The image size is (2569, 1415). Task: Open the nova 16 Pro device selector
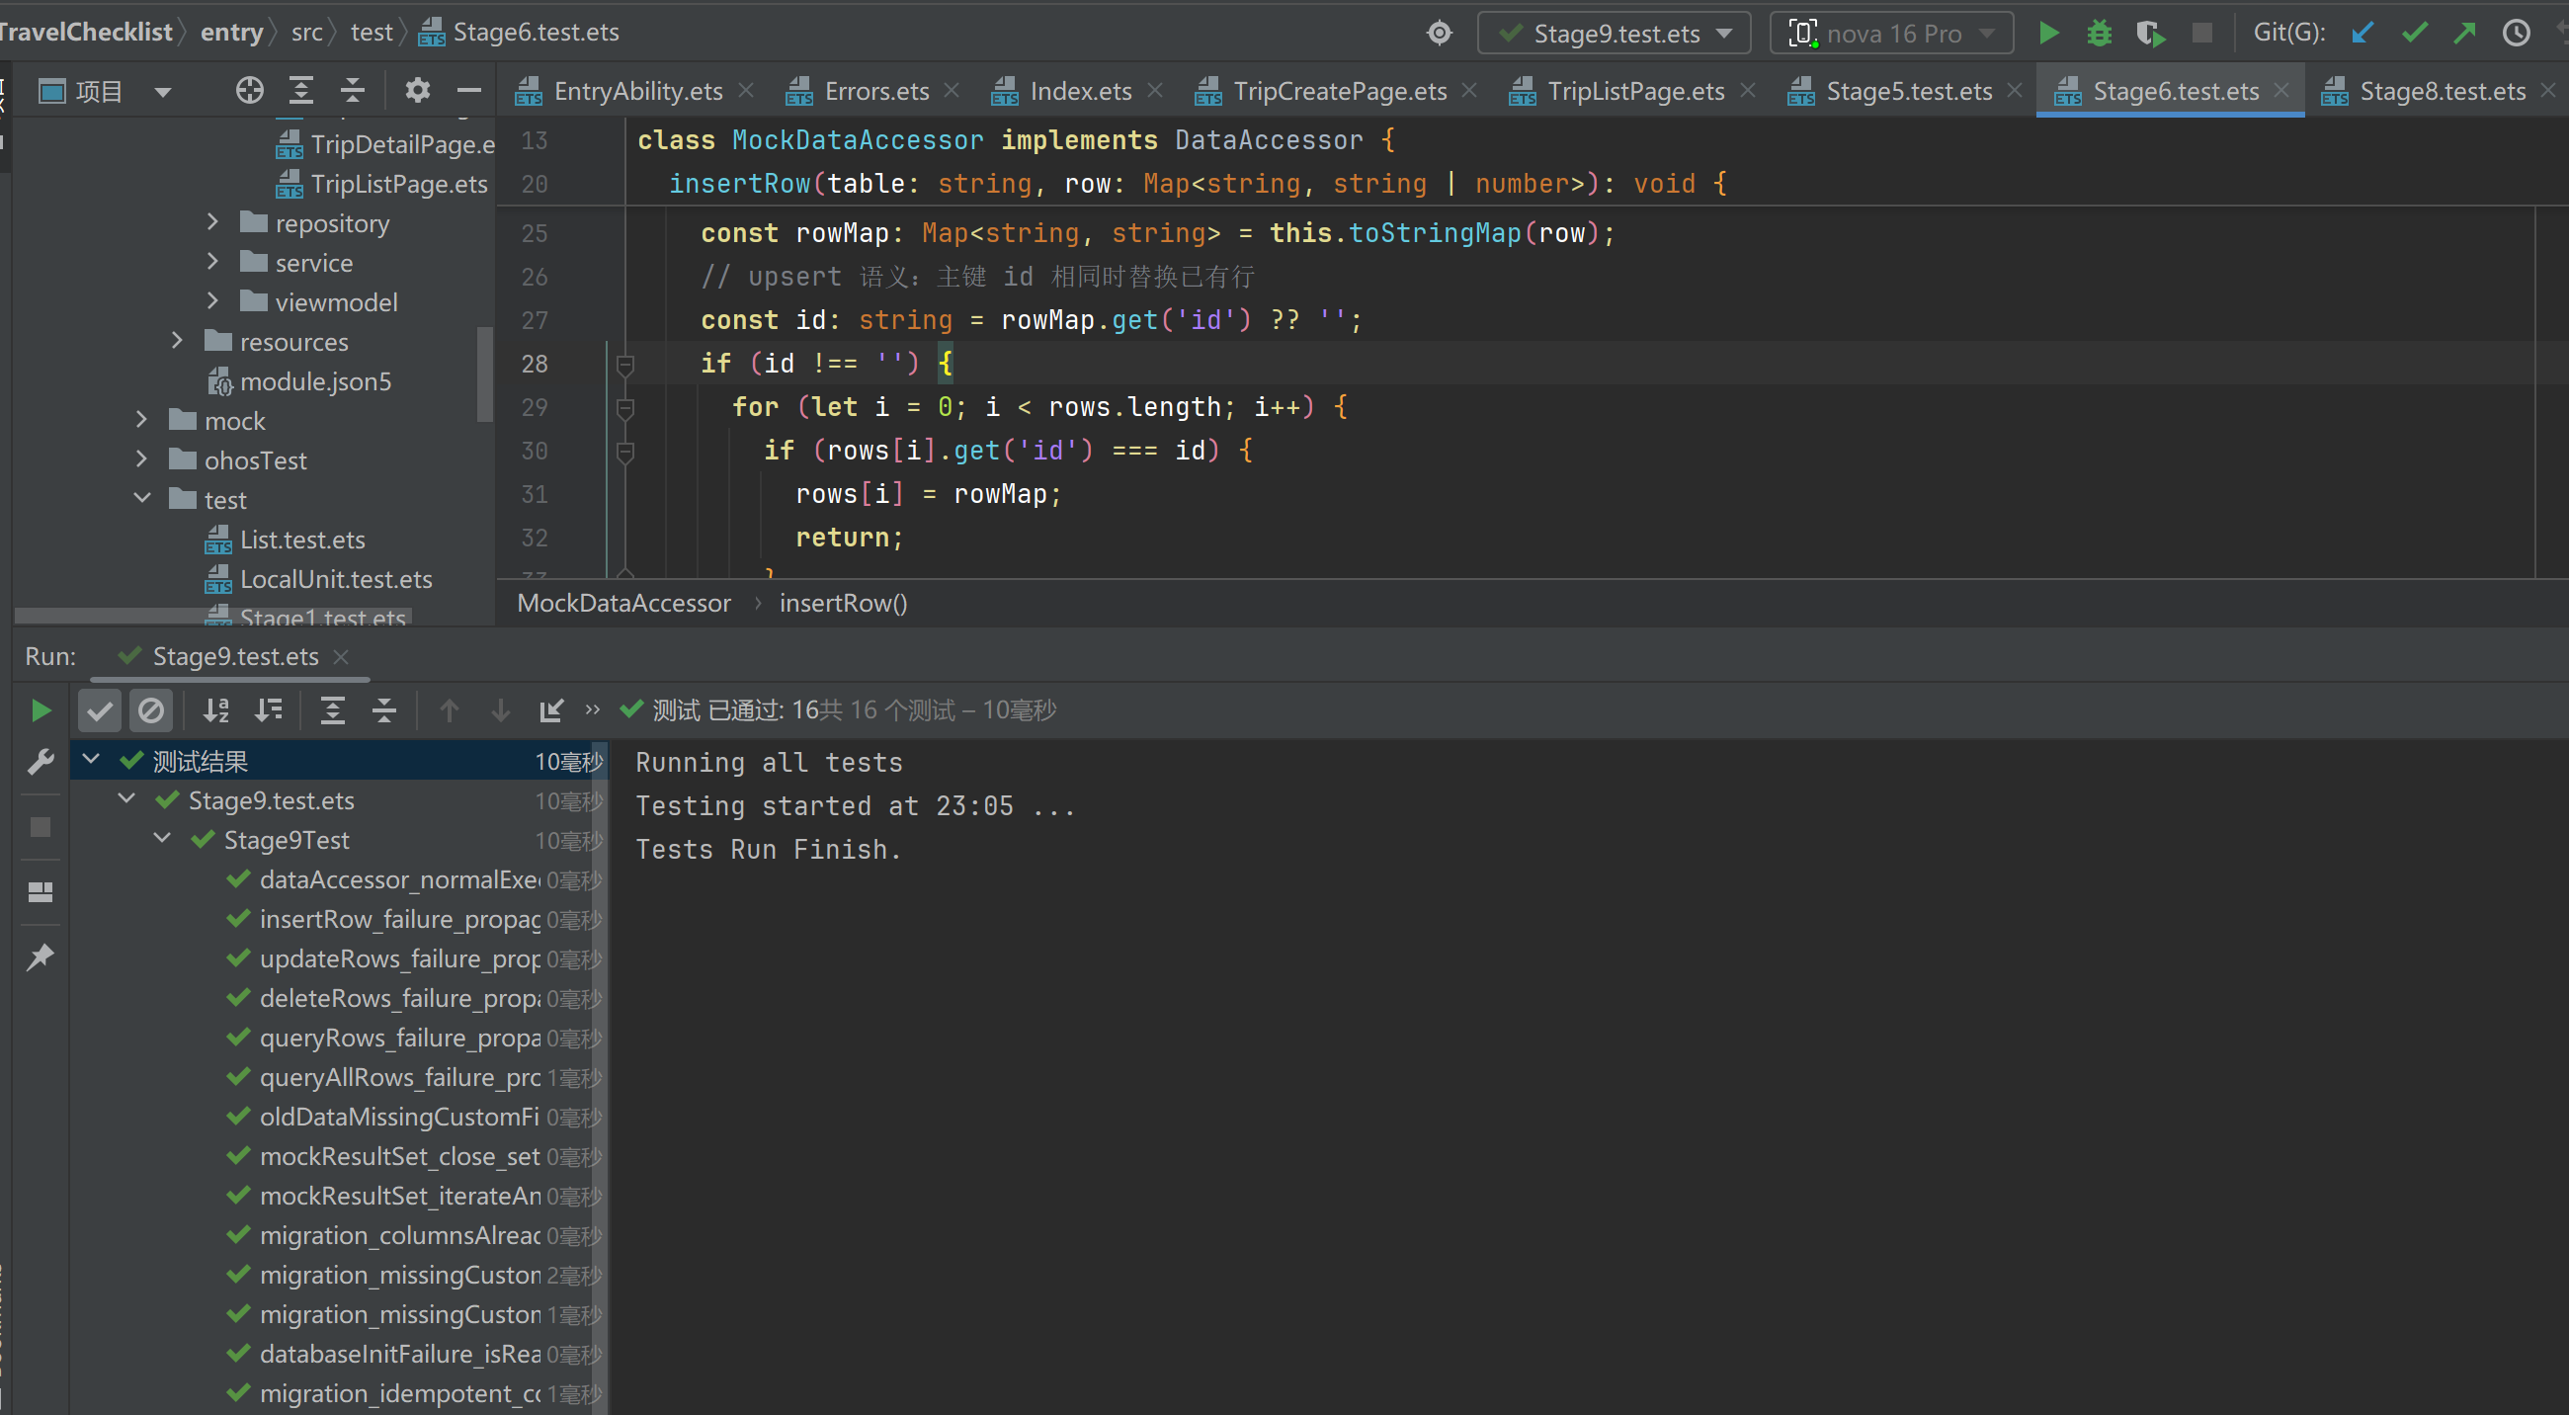pyautogui.click(x=1891, y=34)
